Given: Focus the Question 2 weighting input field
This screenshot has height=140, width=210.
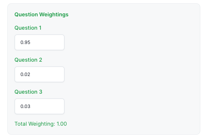Looking at the screenshot, I should click(x=39, y=75).
